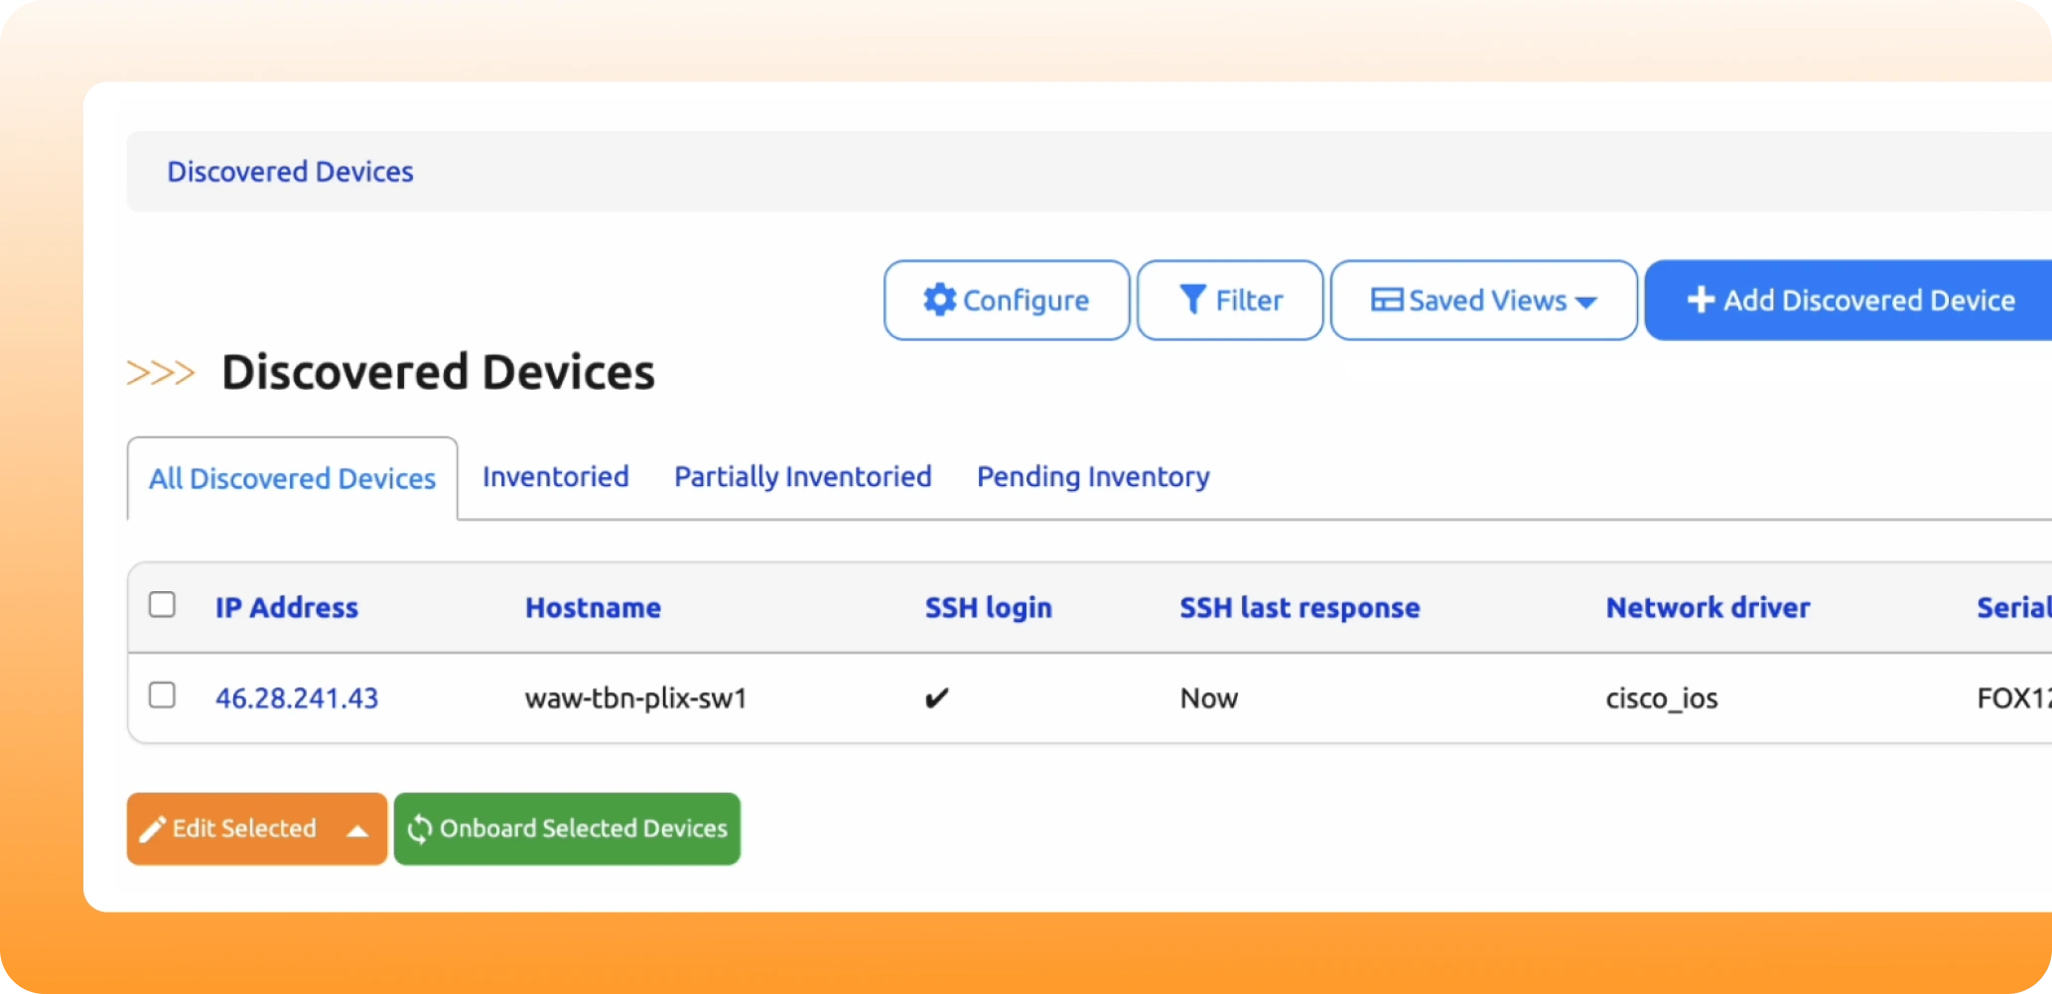
Task: Click the orange triple-chevron beside page title
Action: 161,373
